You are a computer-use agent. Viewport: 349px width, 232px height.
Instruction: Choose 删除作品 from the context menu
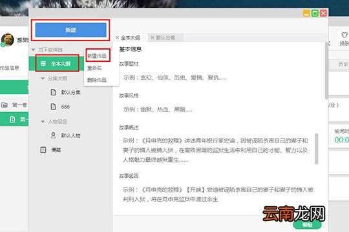tap(97, 80)
